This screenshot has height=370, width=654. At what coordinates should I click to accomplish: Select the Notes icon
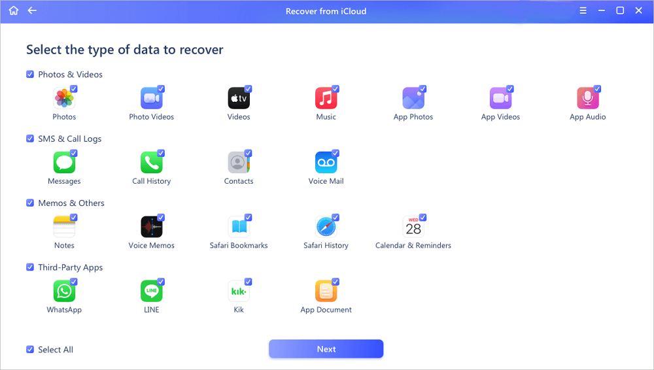pyautogui.click(x=64, y=227)
